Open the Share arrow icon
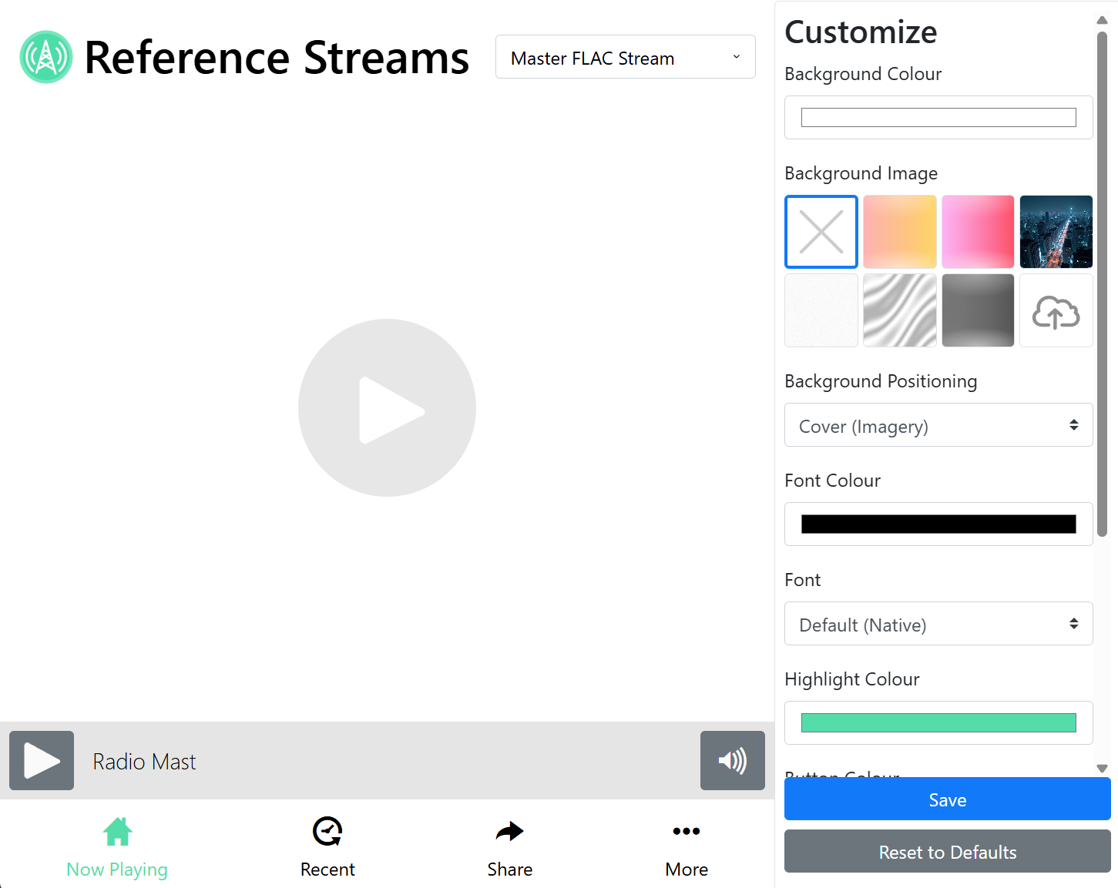 tap(509, 846)
